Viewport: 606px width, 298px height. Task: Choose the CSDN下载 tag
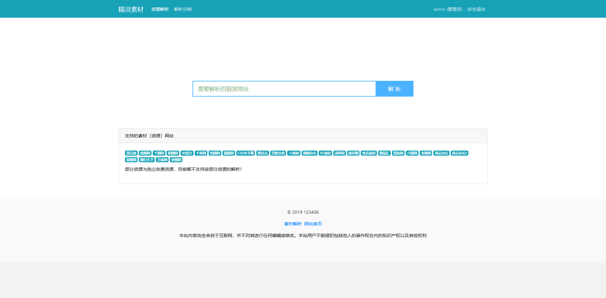tap(246, 153)
